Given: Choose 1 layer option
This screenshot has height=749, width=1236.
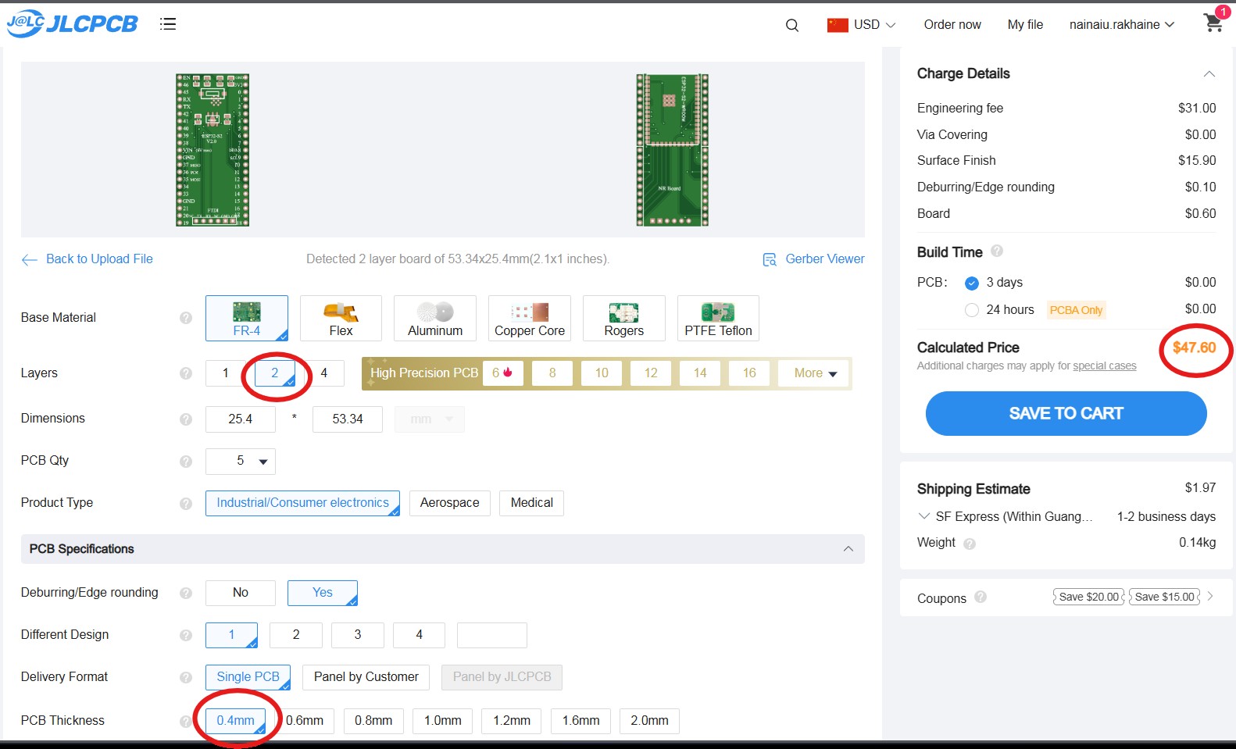Looking at the screenshot, I should point(226,373).
